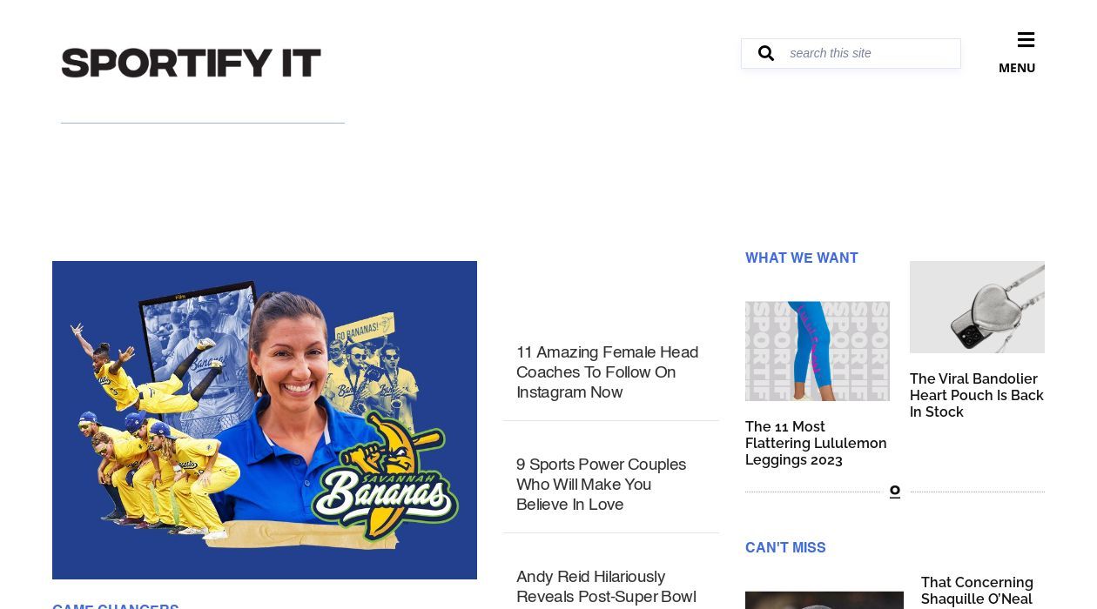Viewport: 1097px width, 609px height.
Task: Open Andy Reid Hilariously Reveals article
Action: [x=606, y=587]
